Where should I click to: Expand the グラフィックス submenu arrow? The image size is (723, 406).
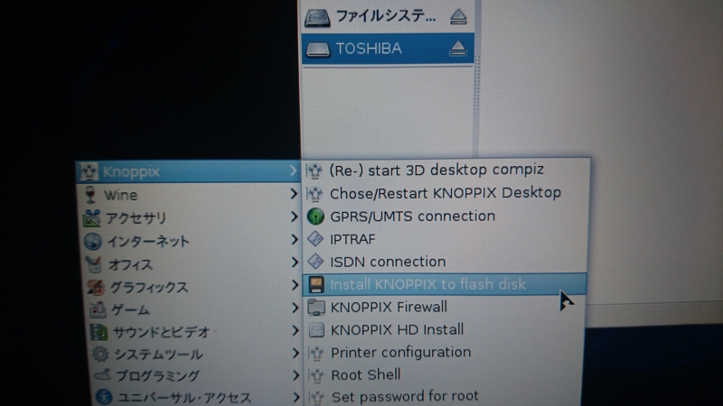pyautogui.click(x=296, y=285)
